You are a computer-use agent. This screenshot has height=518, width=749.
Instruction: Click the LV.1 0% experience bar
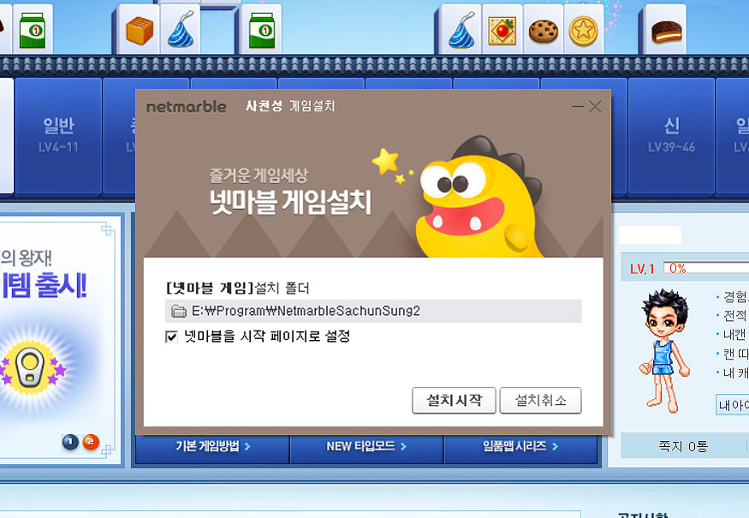(706, 268)
